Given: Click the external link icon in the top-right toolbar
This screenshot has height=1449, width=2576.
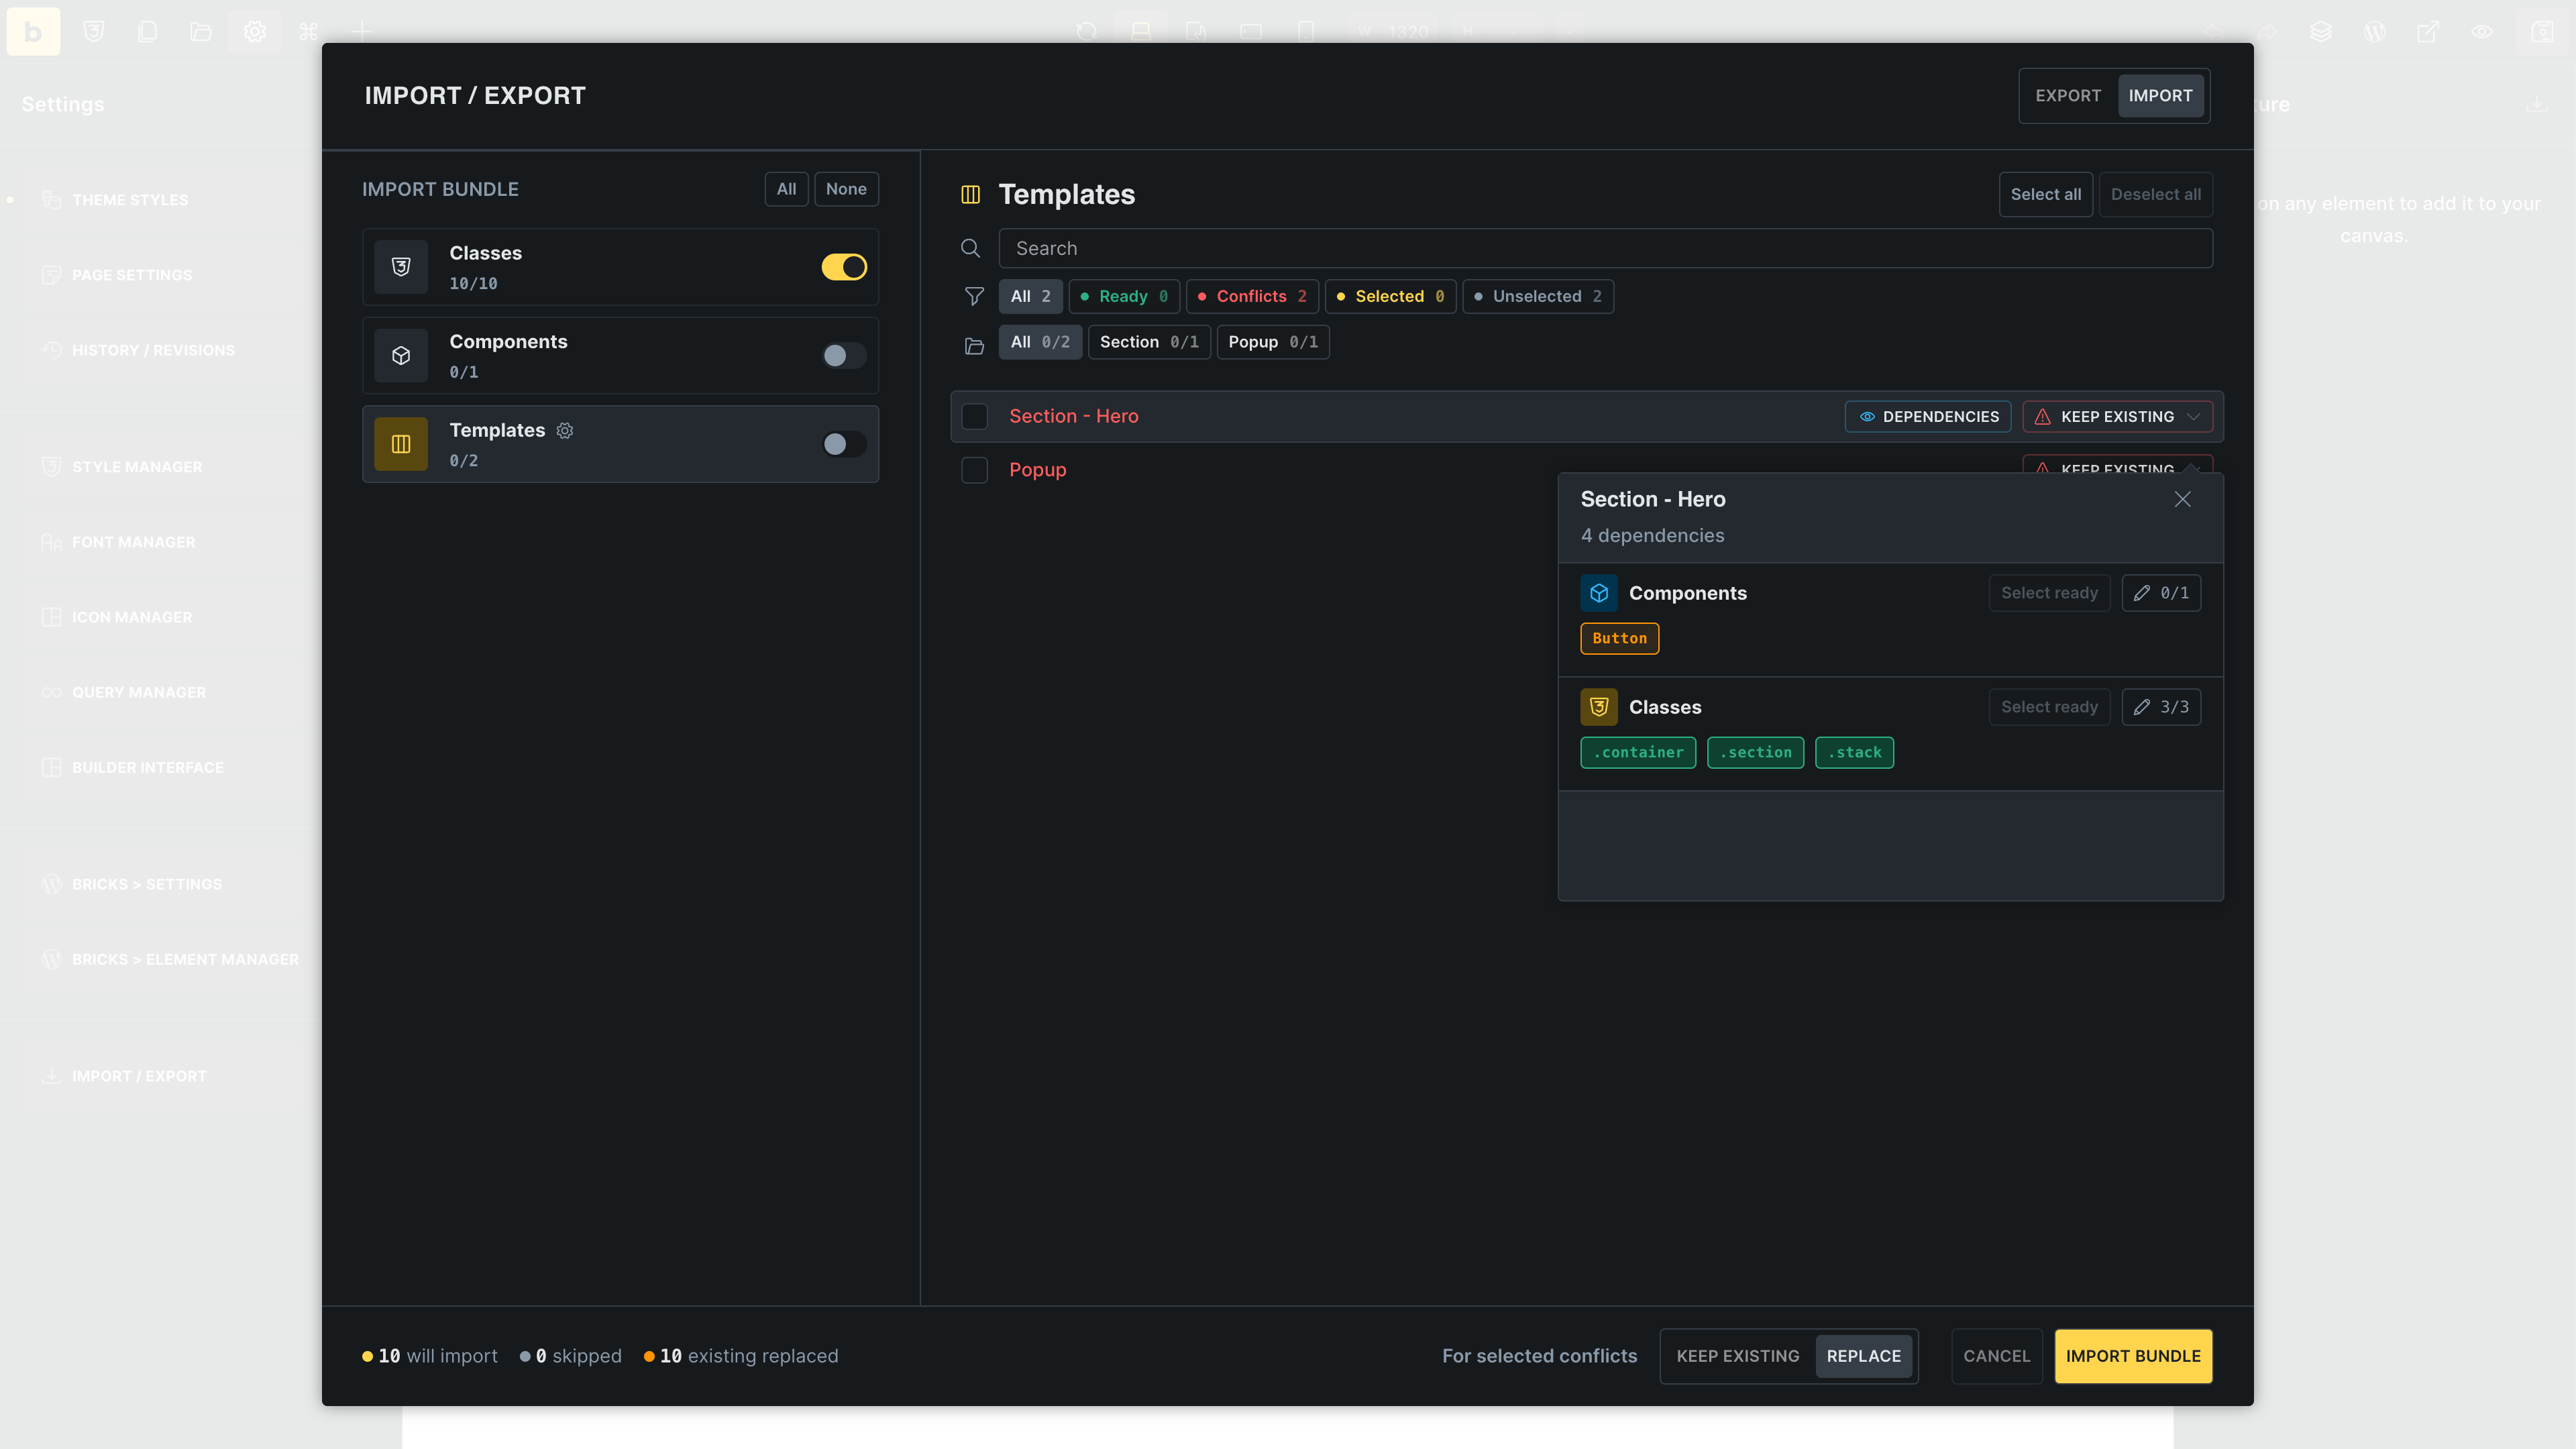Looking at the screenshot, I should point(2428,31).
